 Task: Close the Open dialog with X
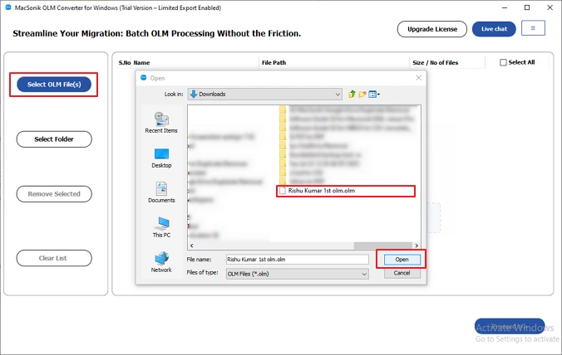419,78
